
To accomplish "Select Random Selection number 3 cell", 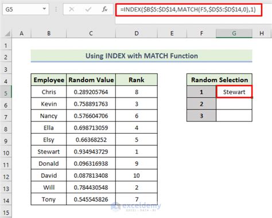I will coord(201,116).
